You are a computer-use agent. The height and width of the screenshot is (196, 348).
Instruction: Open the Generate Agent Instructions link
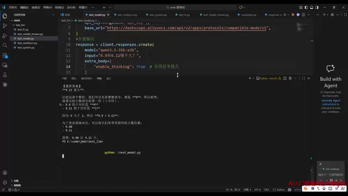pyautogui.click(x=331, y=102)
